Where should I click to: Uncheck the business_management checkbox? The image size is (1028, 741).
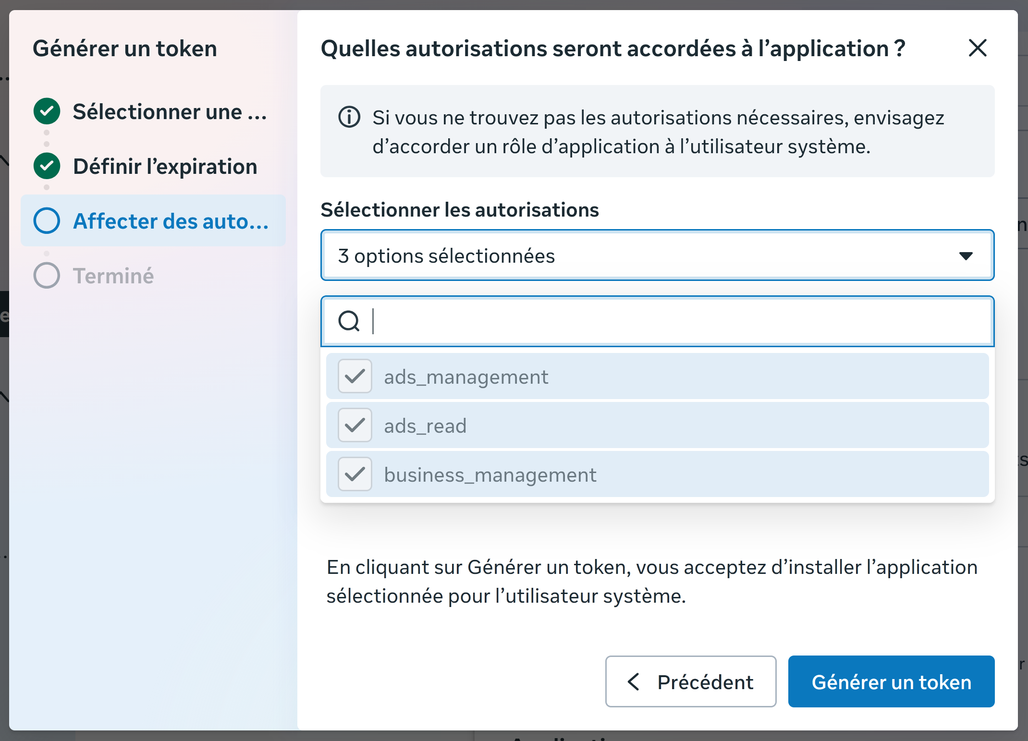[355, 474]
